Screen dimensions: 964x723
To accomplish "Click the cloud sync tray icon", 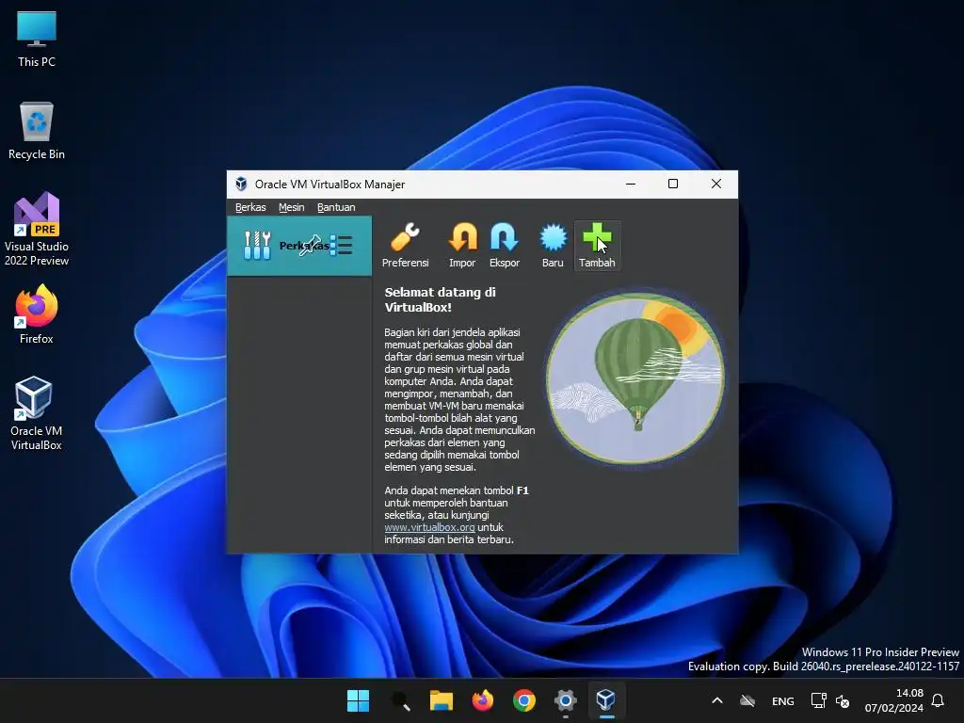I will (x=747, y=700).
